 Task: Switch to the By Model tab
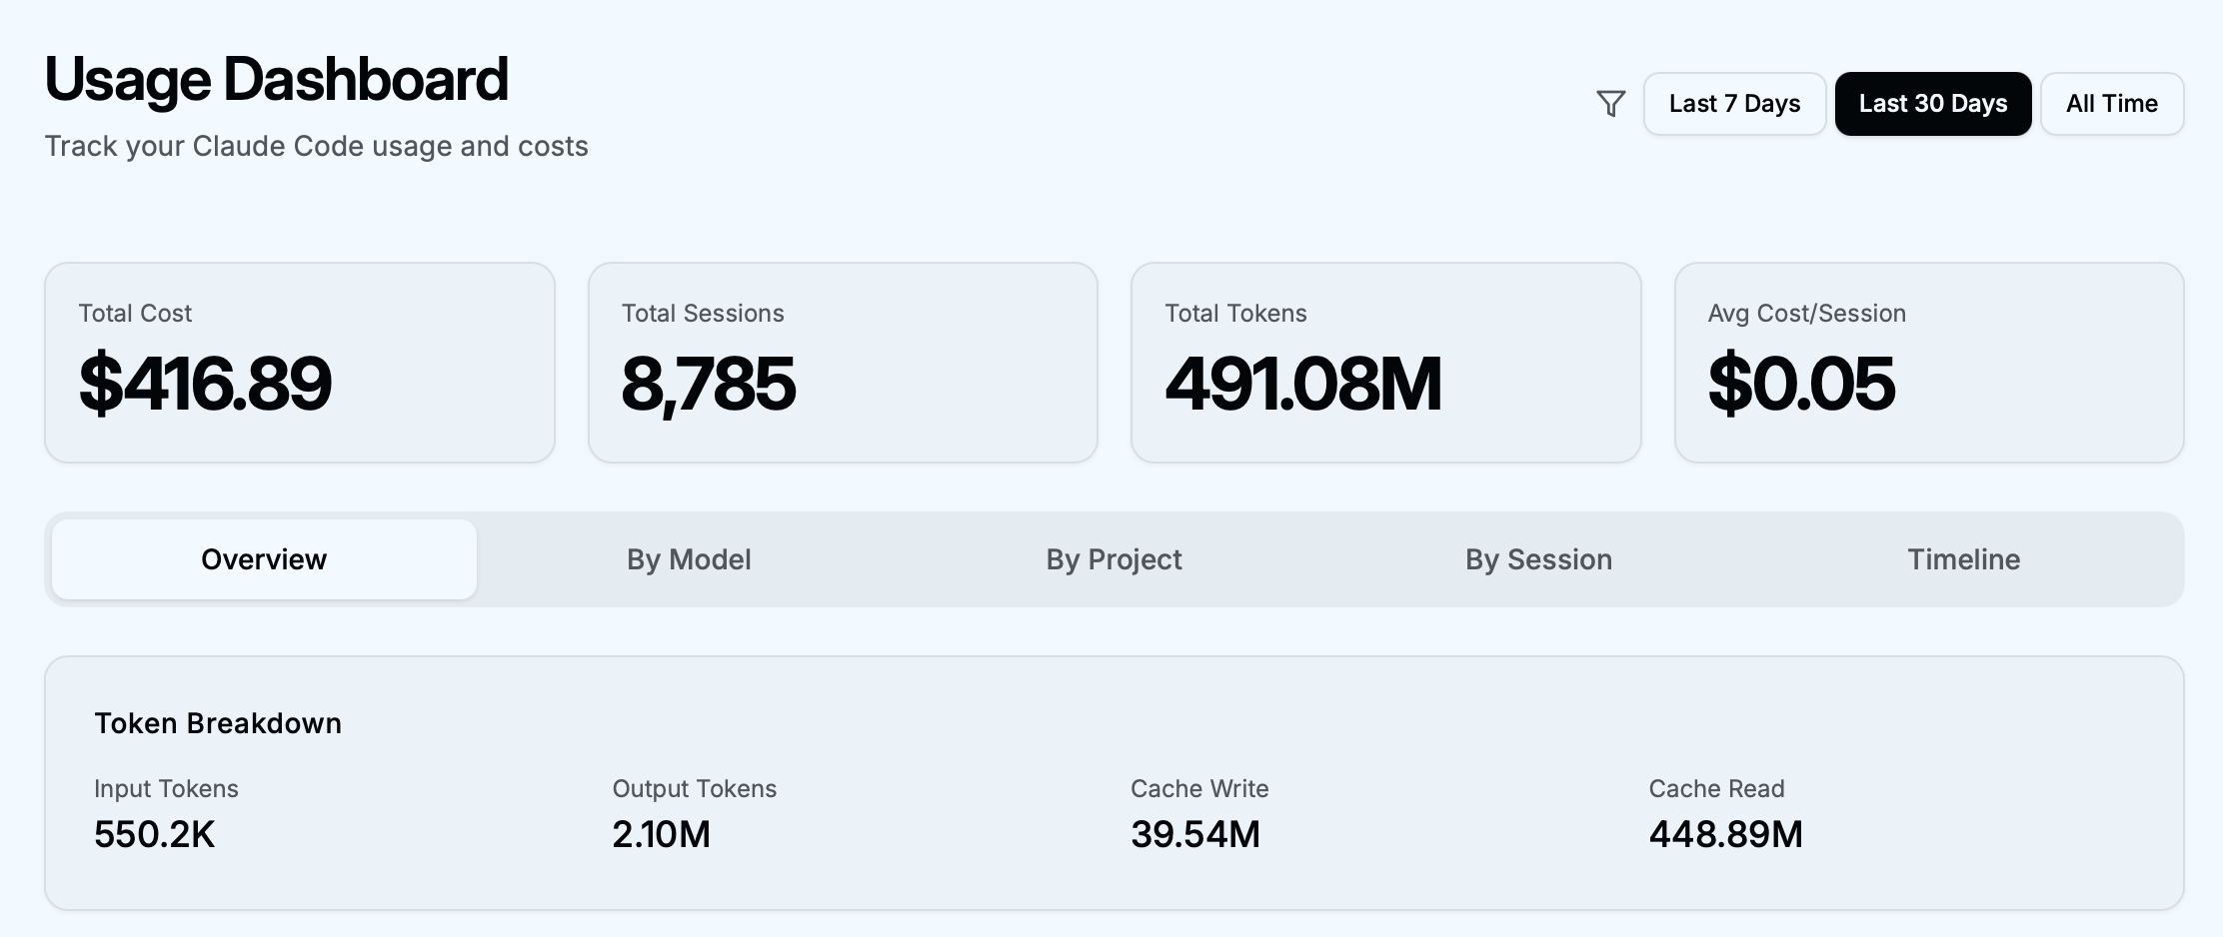pyautogui.click(x=689, y=559)
